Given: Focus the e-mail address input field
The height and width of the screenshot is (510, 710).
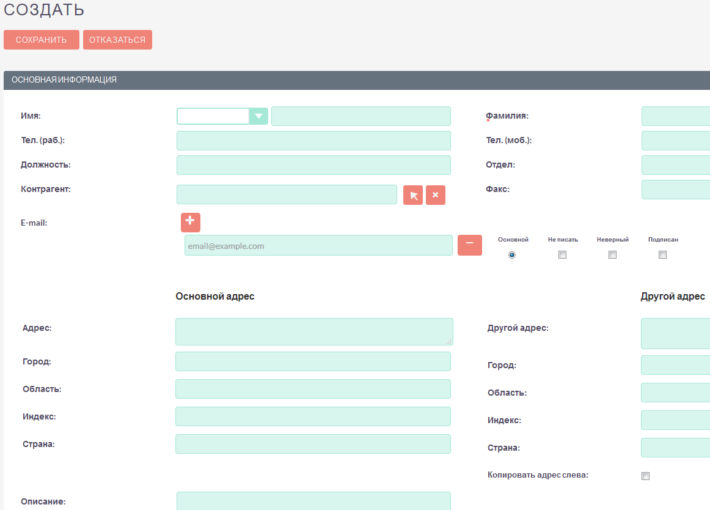Looking at the screenshot, I should tap(318, 246).
